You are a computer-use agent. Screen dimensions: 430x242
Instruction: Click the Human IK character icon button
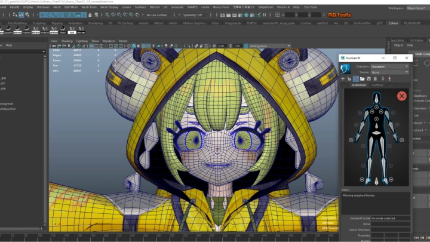click(345, 69)
